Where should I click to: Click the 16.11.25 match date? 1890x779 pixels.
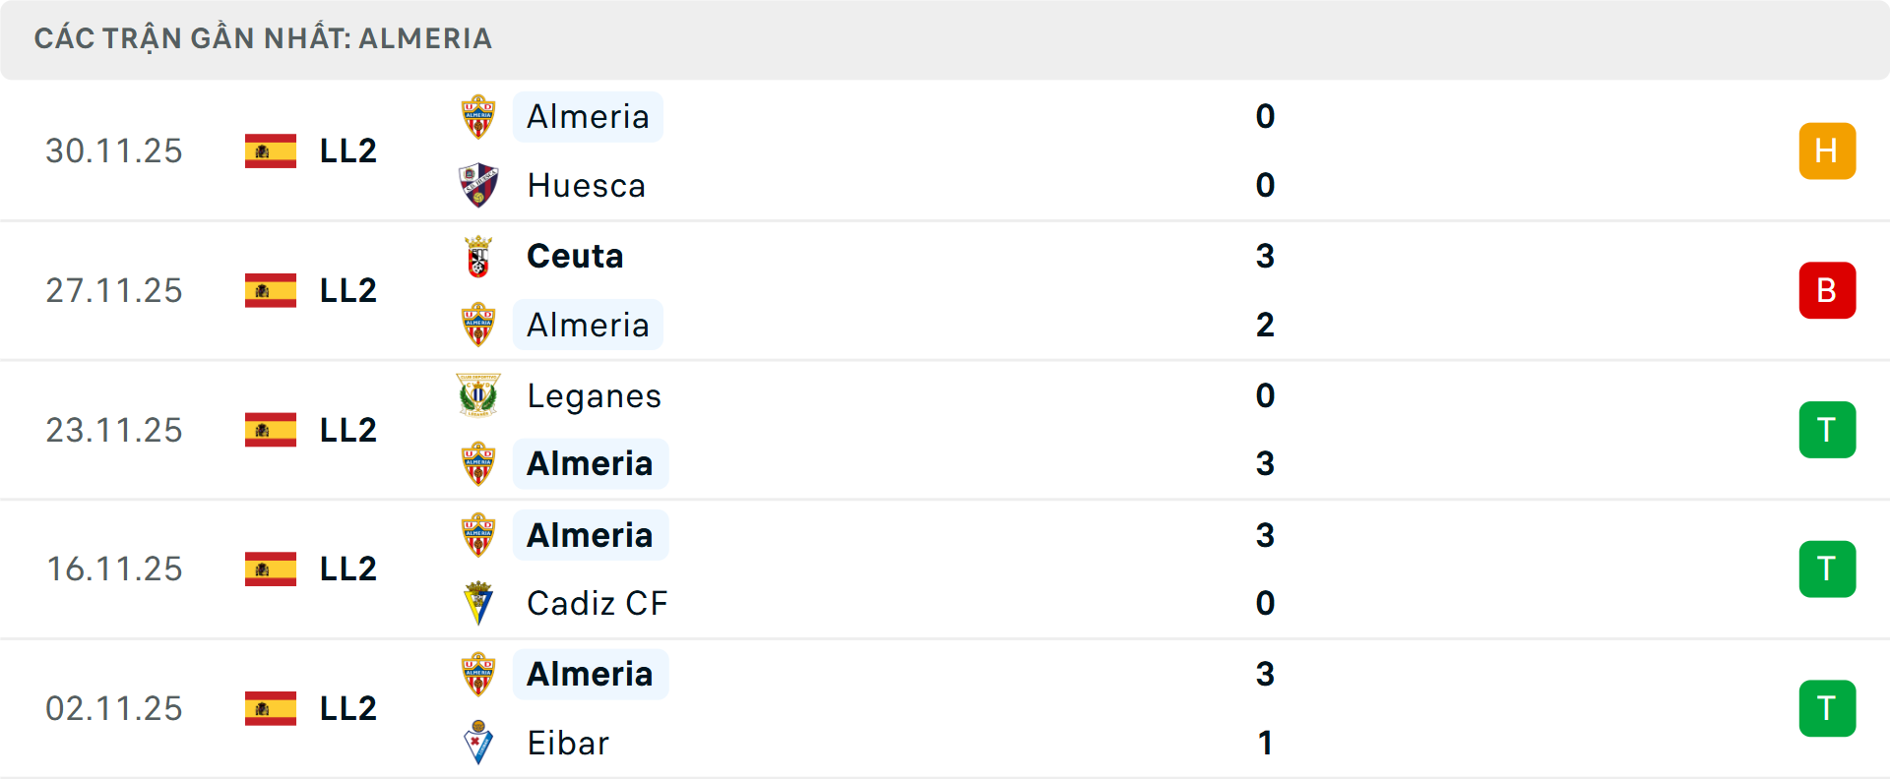(x=114, y=569)
